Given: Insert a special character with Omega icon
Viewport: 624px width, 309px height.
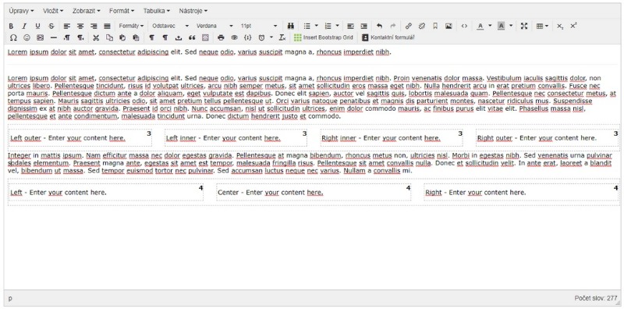Looking at the screenshot, I should (13, 37).
